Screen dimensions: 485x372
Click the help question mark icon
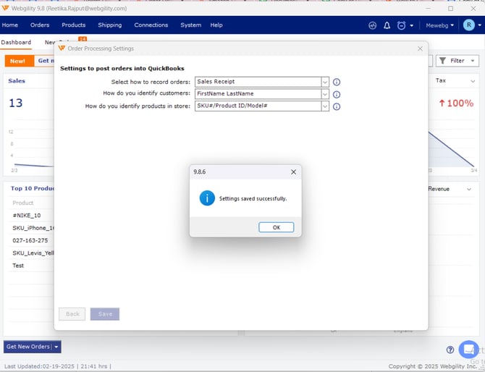[450, 350]
